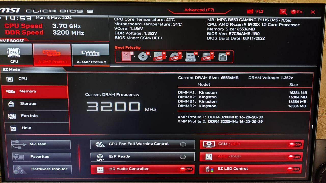
Task: Select the CD/DVD disc boot icon without USB banner
Action: [143, 56]
